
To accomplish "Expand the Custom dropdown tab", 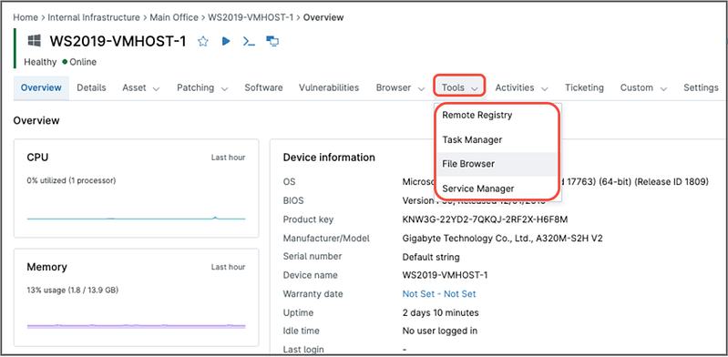I will 643,87.
